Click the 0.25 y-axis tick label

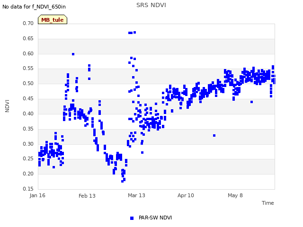[28, 158]
